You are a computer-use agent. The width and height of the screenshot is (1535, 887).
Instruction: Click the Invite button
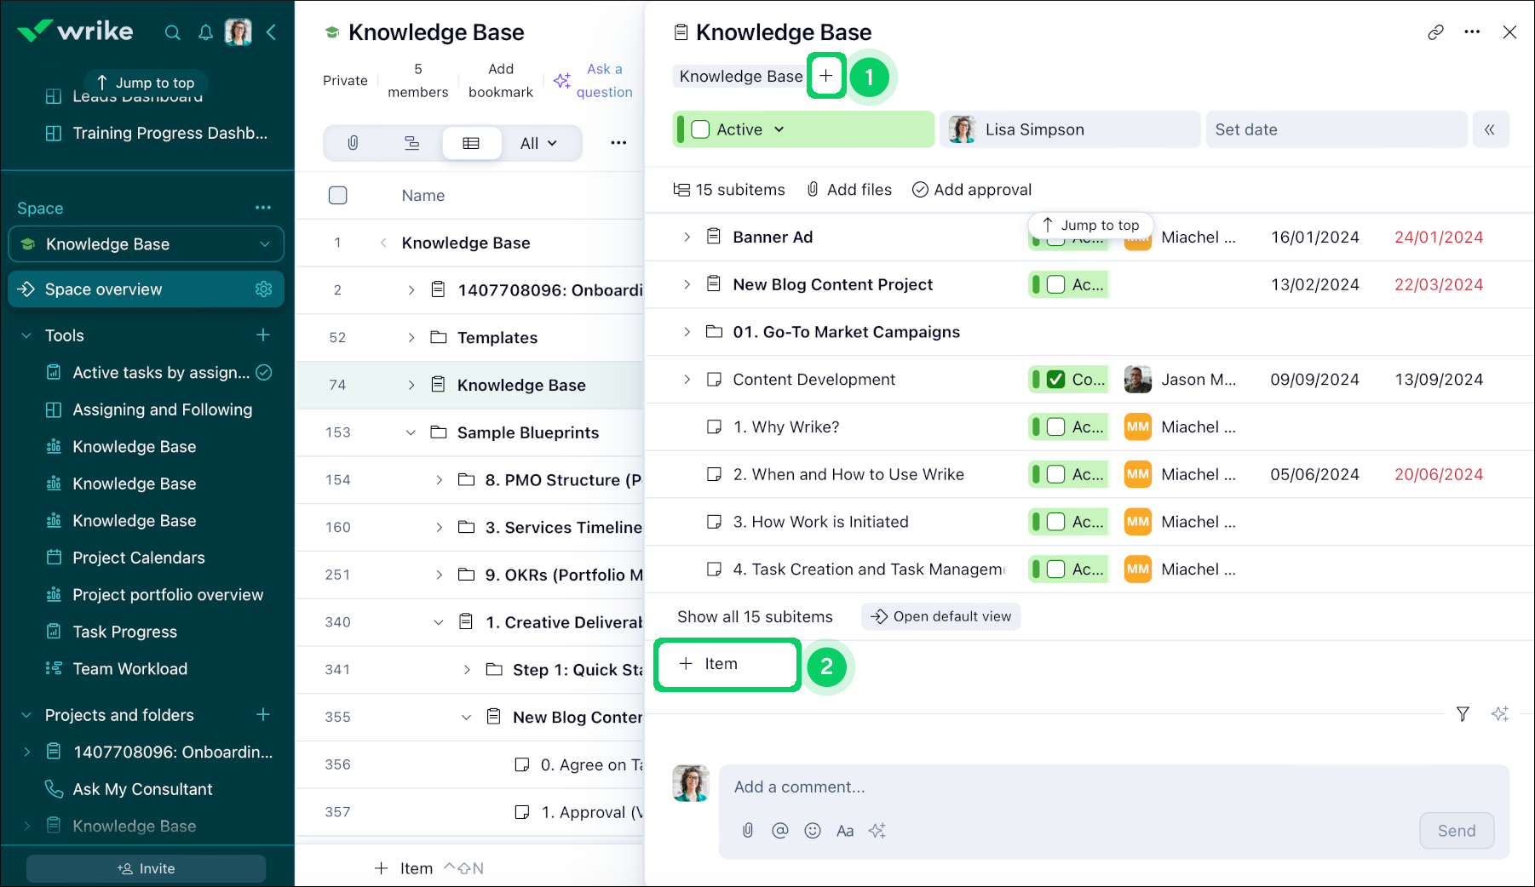tap(146, 868)
